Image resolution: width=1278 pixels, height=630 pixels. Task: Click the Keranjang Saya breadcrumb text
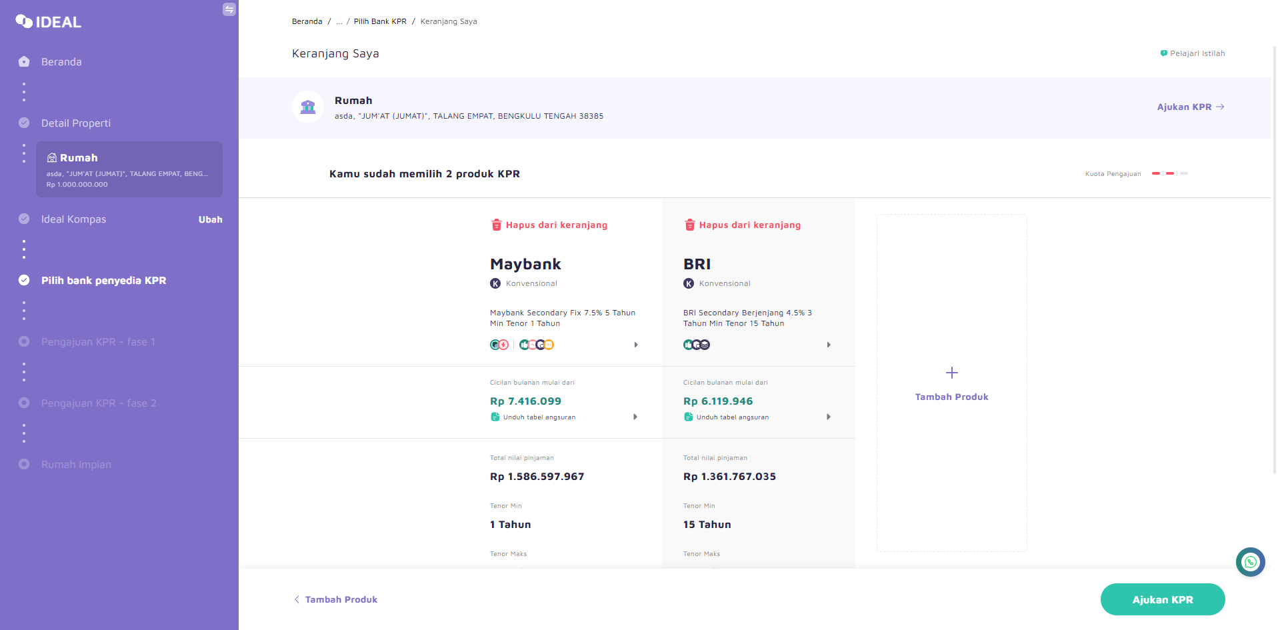click(449, 21)
